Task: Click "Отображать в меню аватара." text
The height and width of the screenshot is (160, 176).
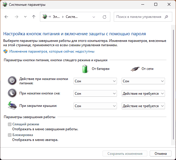Action: pos(35,140)
